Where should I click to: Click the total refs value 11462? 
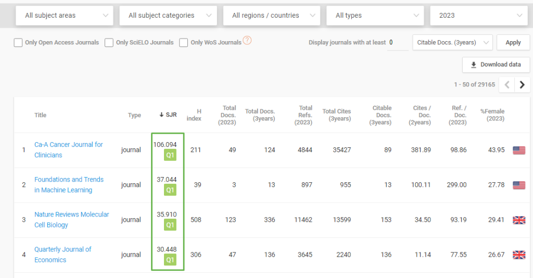pos(303,220)
